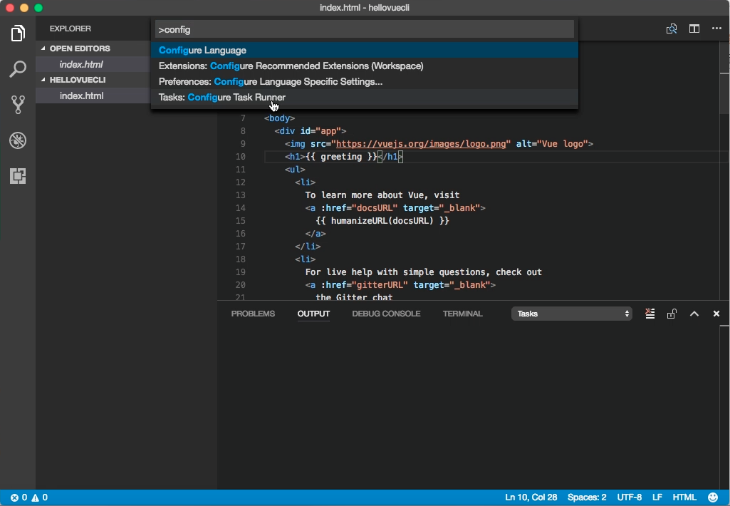730x506 pixels.
Task: Open the Extensions view in activity bar
Action: 18,176
